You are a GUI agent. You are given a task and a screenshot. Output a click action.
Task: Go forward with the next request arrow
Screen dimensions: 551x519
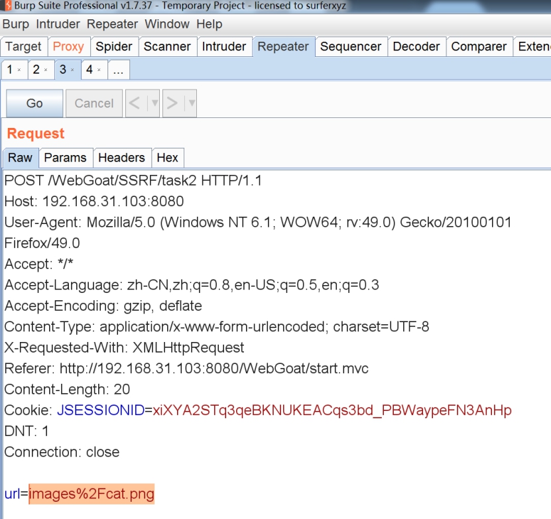click(172, 103)
